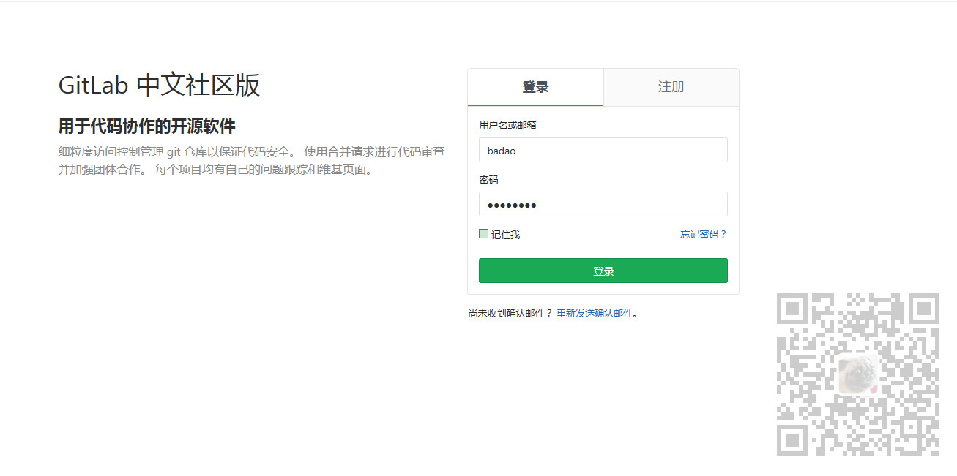Submit with the green 登录 button
Image resolution: width=957 pixels, height=476 pixels.
pos(603,271)
